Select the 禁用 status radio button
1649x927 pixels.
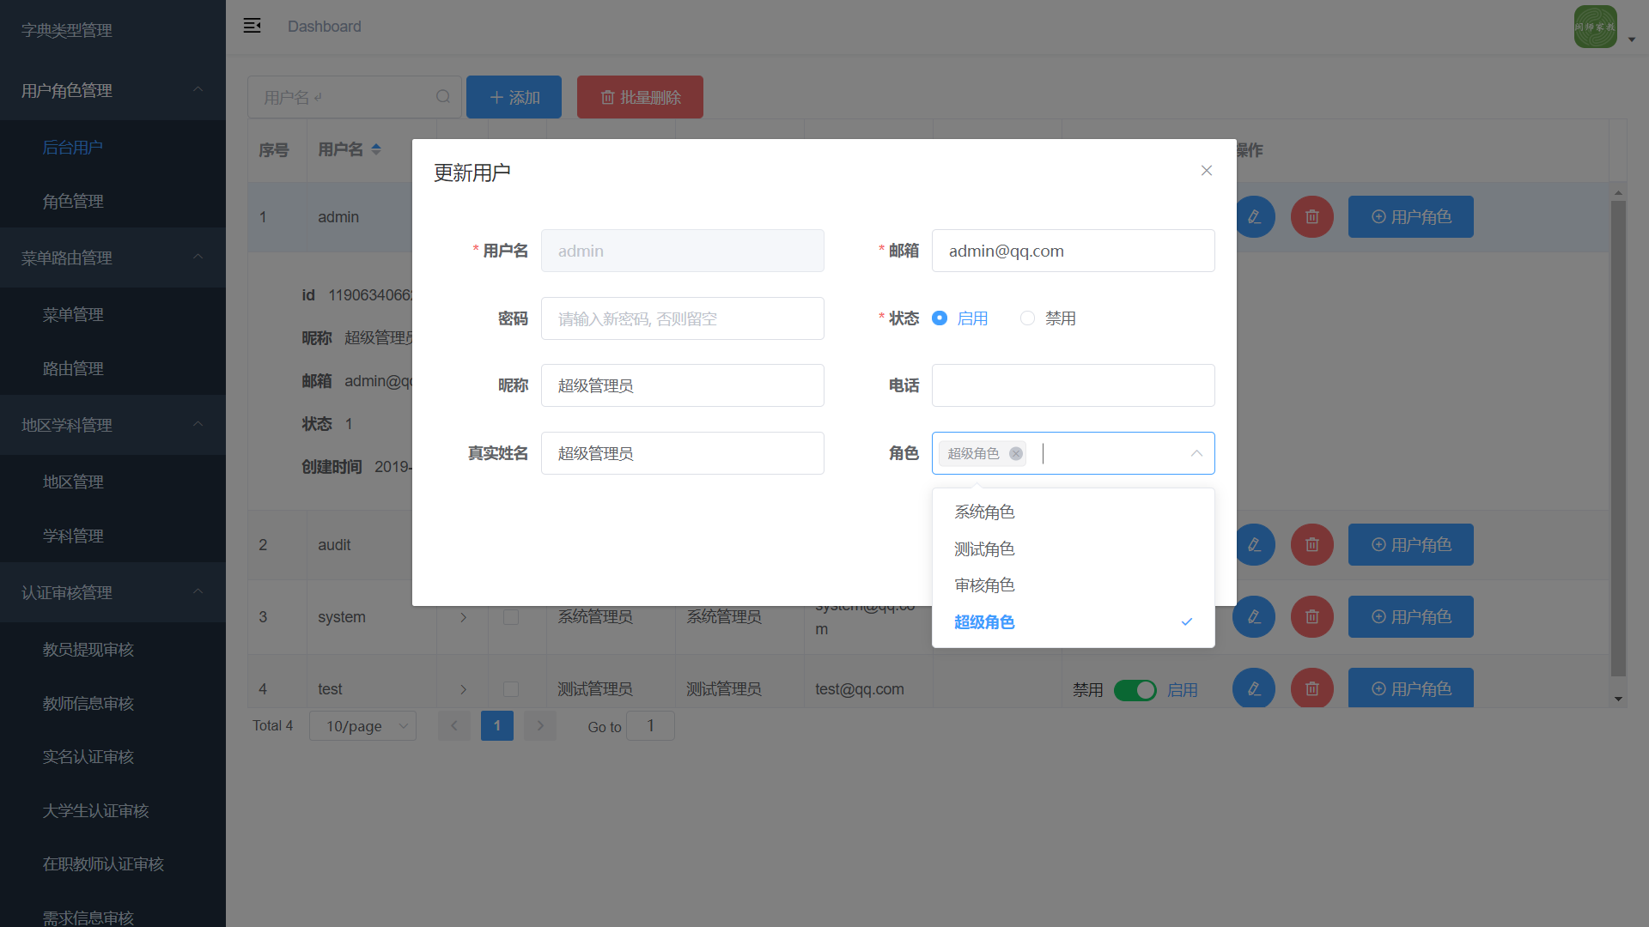1027,318
